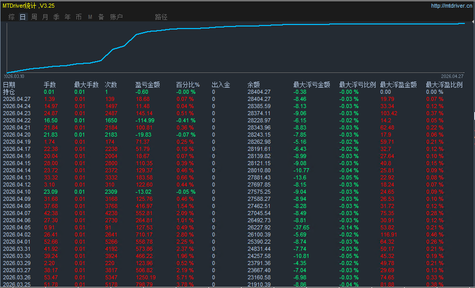
Task: Click the 日期 column header
Action: point(9,85)
